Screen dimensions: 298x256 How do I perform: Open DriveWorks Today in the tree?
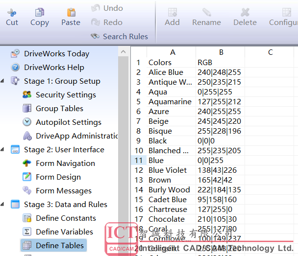click(57, 54)
